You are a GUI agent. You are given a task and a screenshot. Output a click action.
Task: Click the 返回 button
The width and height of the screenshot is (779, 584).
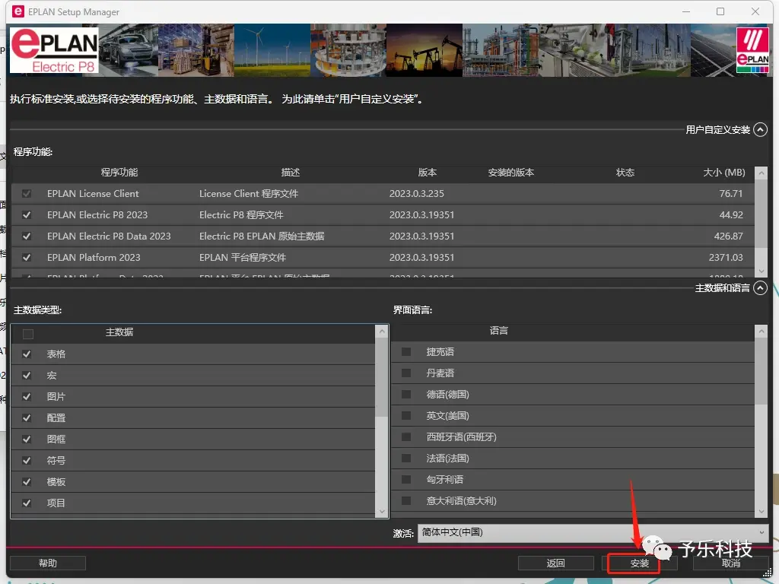pyautogui.click(x=555, y=563)
